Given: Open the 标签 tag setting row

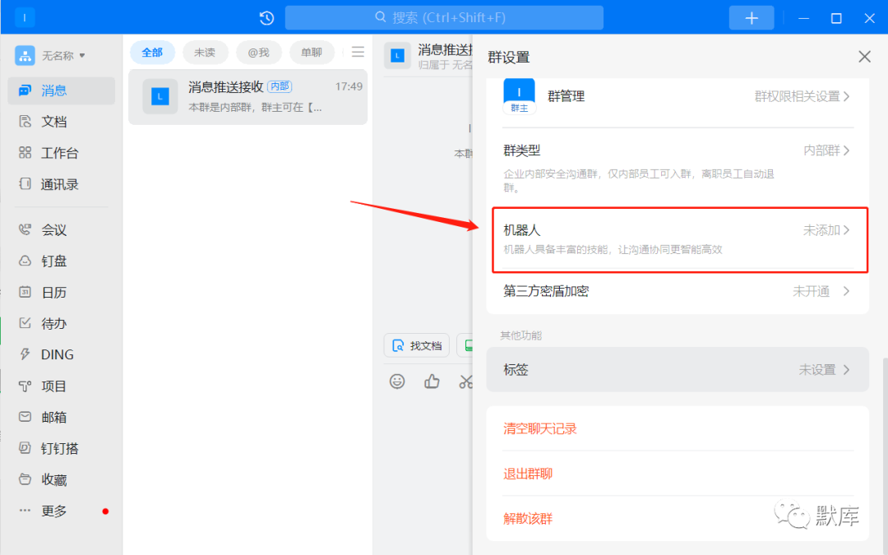Looking at the screenshot, I should (678, 370).
